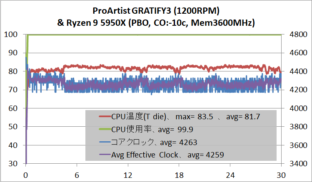Click the right axis label '3800'
The width and height of the screenshot is (312, 182).
point(298,127)
